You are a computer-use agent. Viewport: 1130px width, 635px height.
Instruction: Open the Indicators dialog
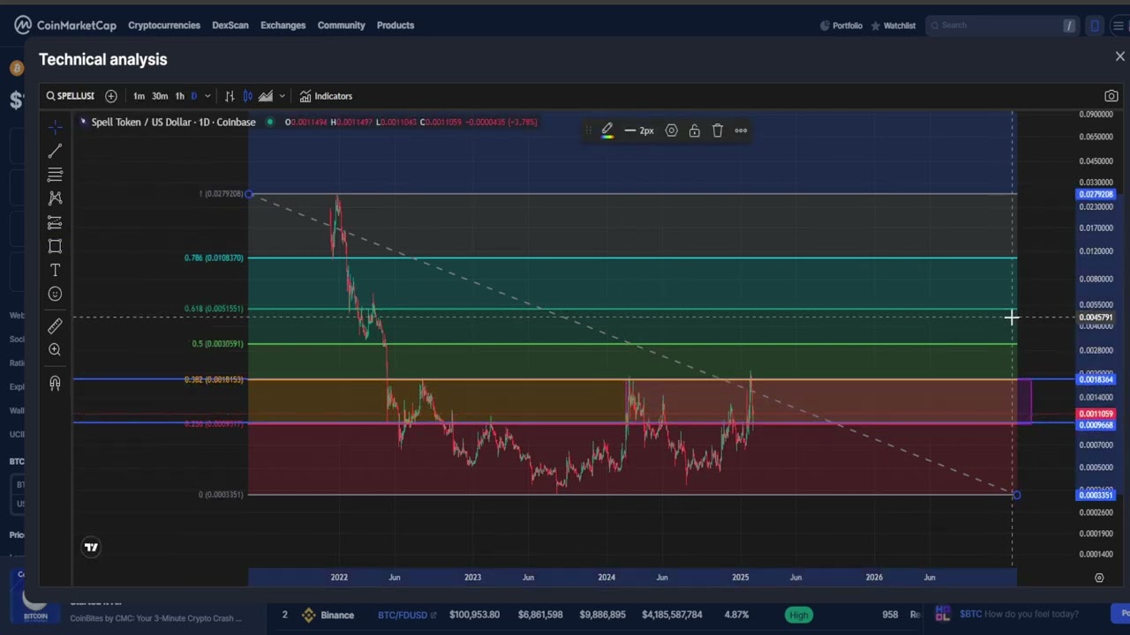coord(326,96)
